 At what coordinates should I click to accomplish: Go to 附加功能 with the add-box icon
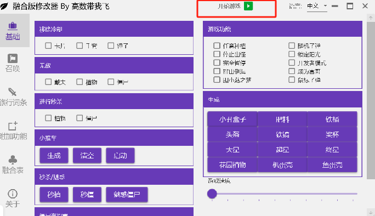pyautogui.click(x=13, y=131)
